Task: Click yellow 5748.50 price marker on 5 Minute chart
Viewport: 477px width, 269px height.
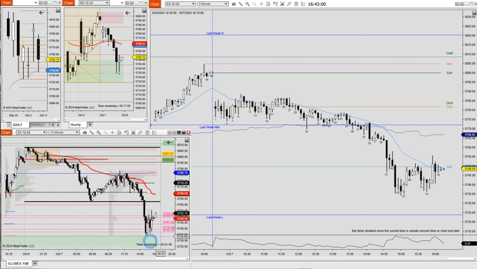Action: 470,169
